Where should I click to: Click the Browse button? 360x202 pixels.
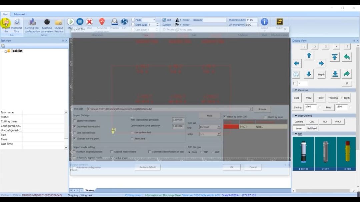tap(262, 109)
